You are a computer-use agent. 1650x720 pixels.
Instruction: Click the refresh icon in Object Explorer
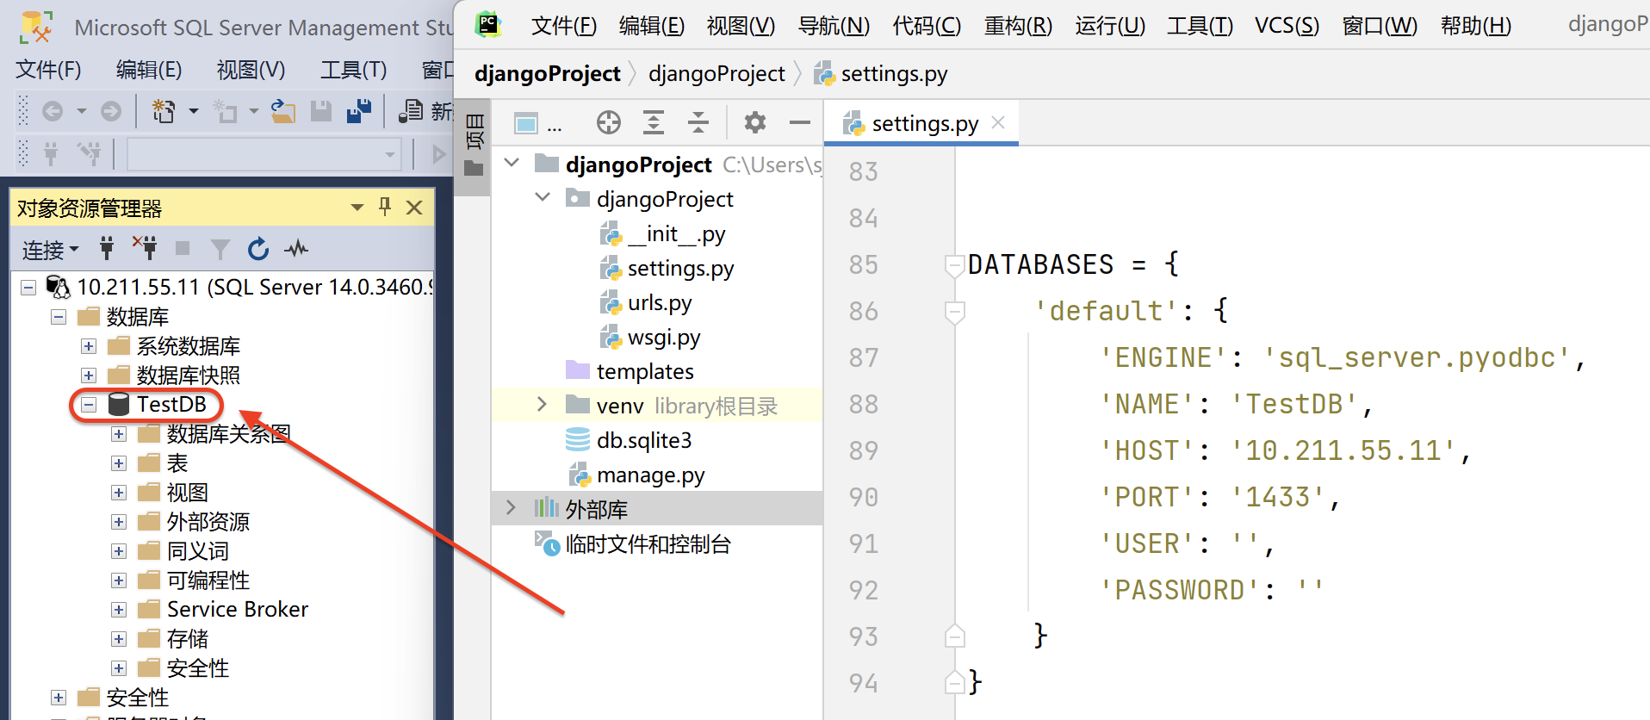(x=258, y=249)
